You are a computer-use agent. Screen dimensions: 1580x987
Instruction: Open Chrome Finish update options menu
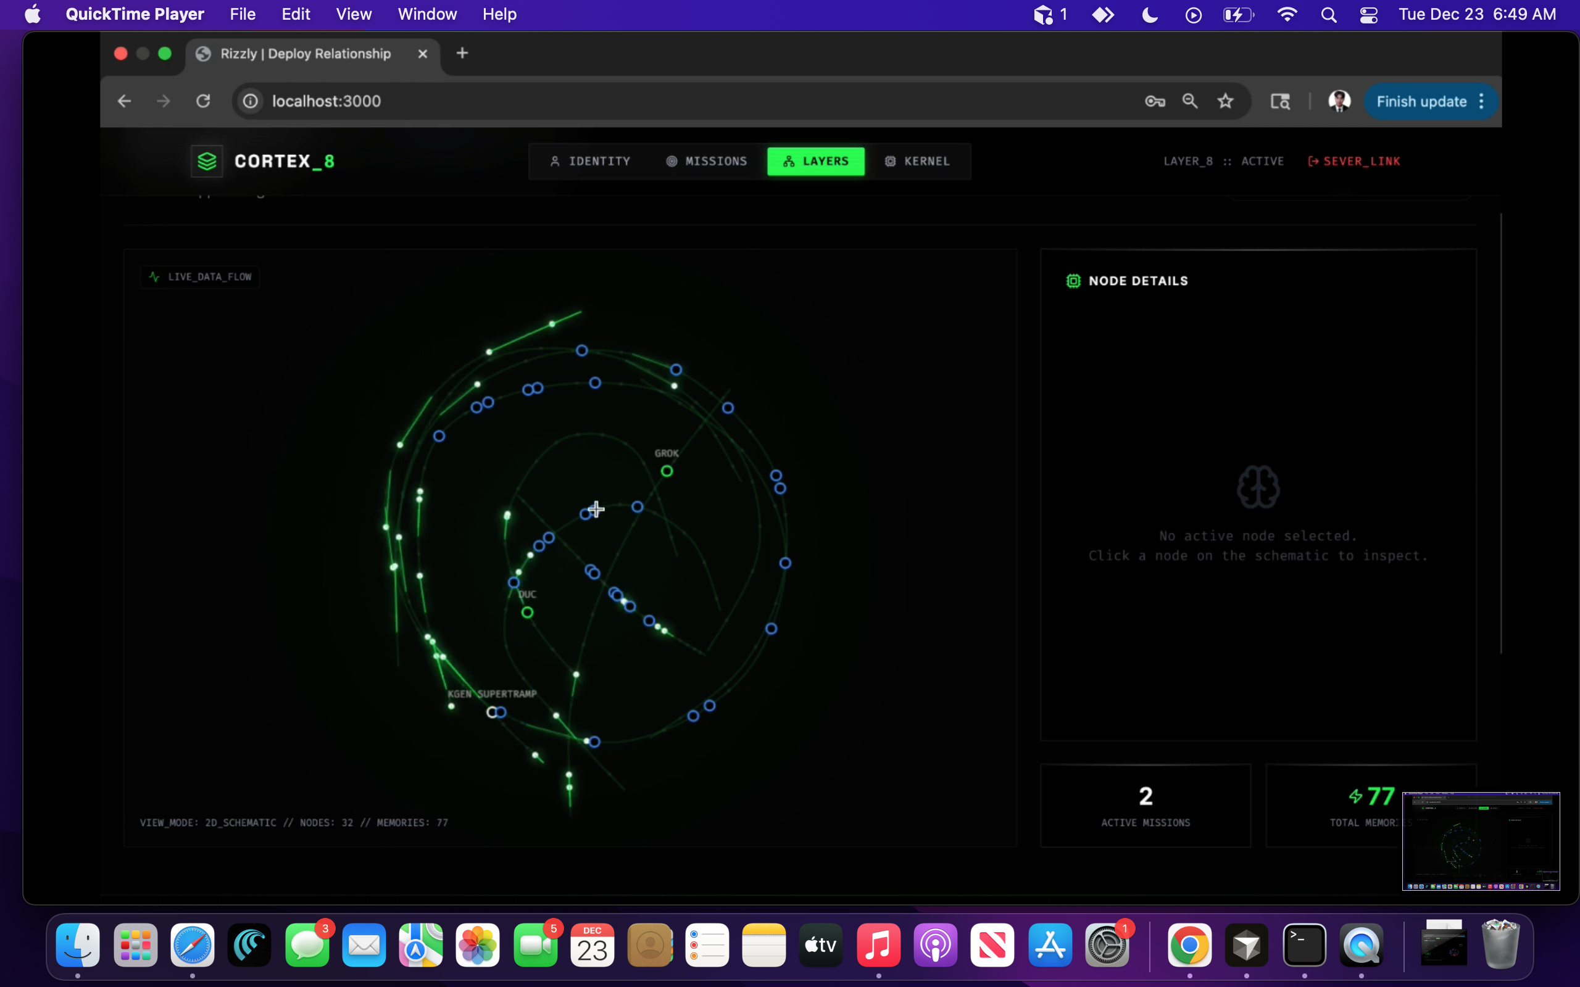1481,101
